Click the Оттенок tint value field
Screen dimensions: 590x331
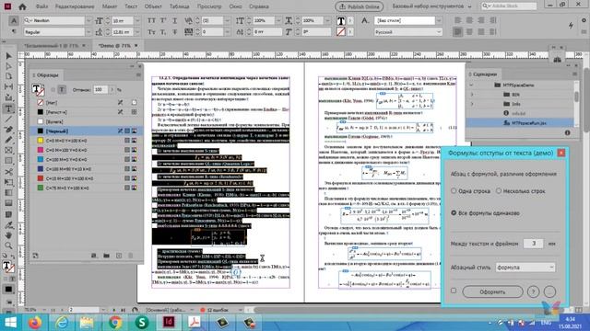[100, 90]
